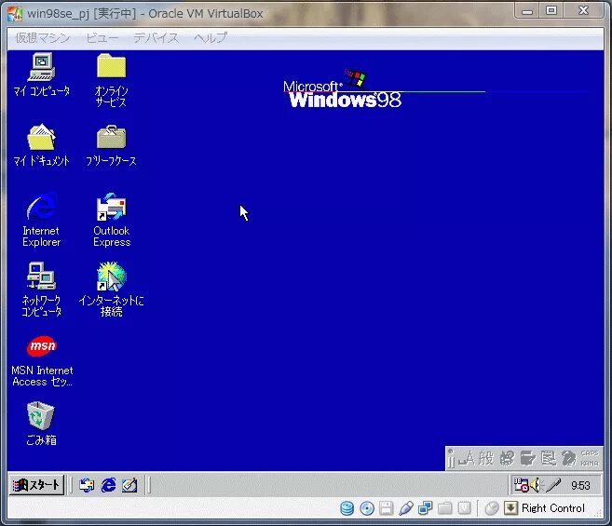
Task: Close the VirtualBox window
Action: (583, 11)
